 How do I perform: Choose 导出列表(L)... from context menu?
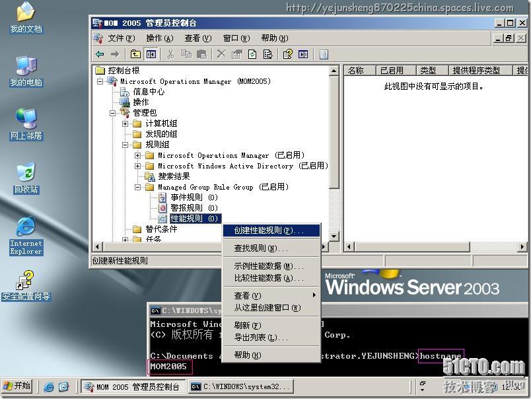(271, 338)
